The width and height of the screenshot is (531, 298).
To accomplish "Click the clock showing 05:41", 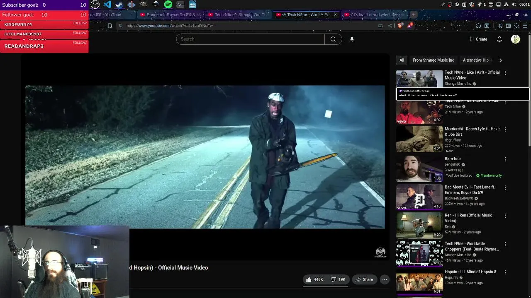I will coord(524,5).
